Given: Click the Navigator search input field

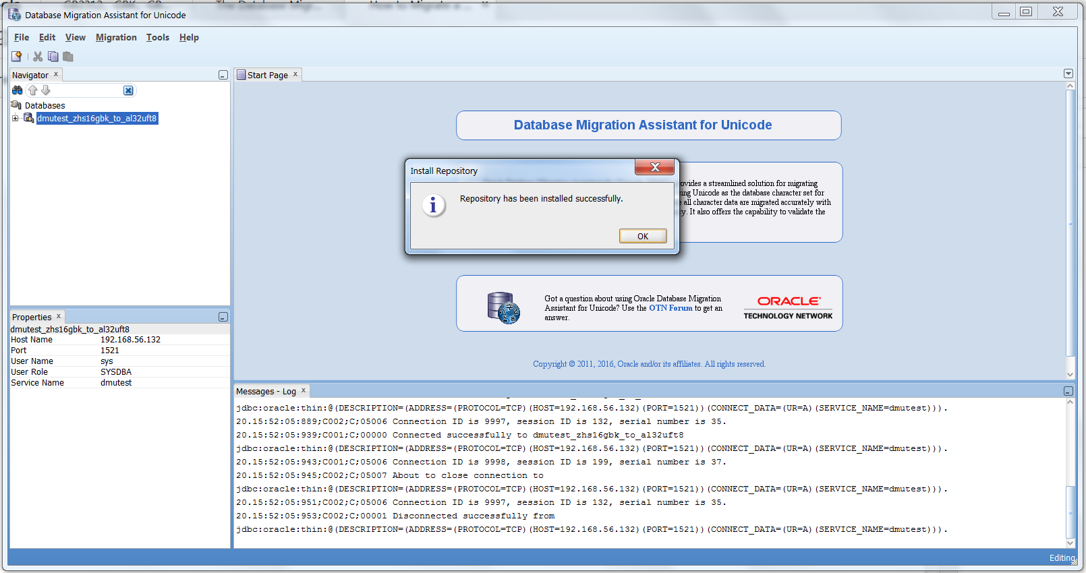Looking at the screenshot, I should [x=87, y=90].
